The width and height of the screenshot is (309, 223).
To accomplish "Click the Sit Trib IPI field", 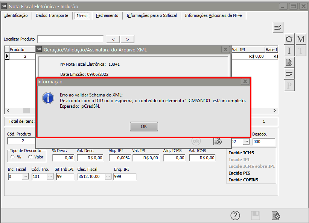I will pos(65,176).
